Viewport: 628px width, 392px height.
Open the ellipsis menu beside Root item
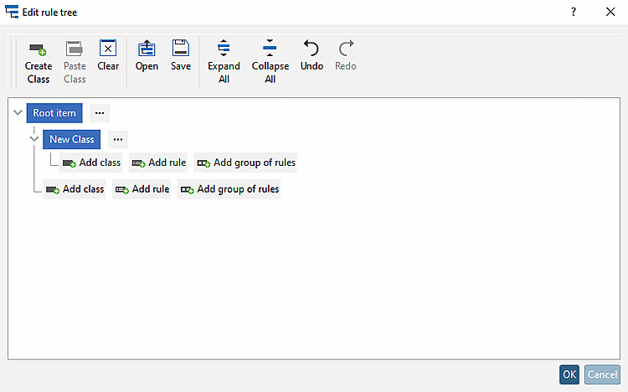[x=100, y=113]
